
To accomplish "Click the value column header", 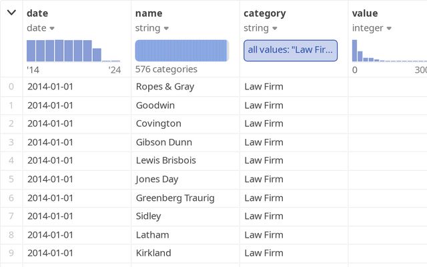I will (365, 13).
